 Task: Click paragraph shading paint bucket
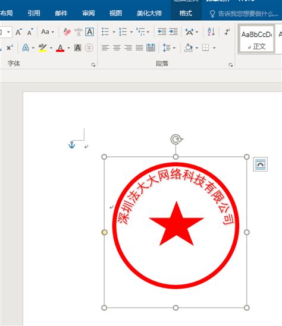click(x=188, y=48)
